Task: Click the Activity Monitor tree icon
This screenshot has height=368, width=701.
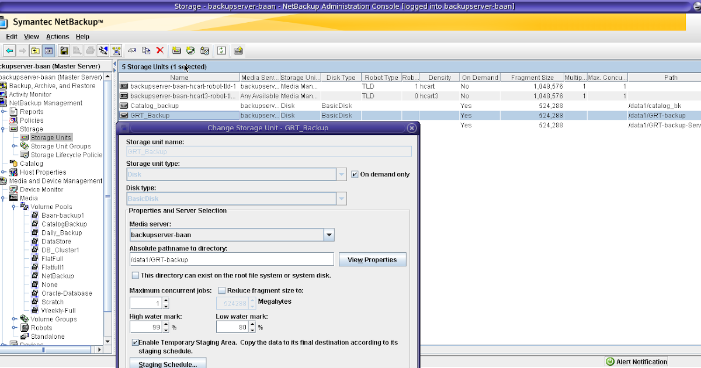Action: point(4,94)
